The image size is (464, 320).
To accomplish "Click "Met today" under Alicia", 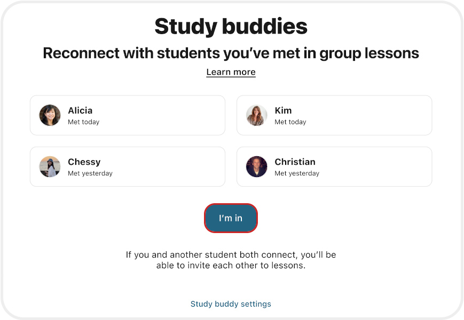I will [83, 122].
